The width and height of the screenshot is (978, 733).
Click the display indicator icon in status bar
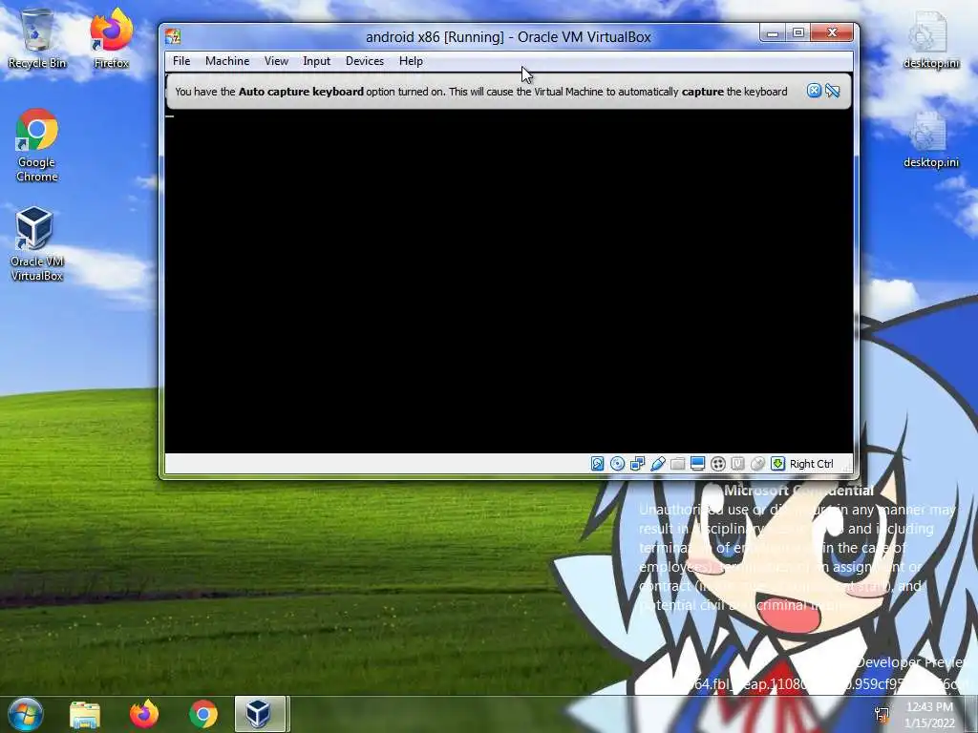(697, 463)
